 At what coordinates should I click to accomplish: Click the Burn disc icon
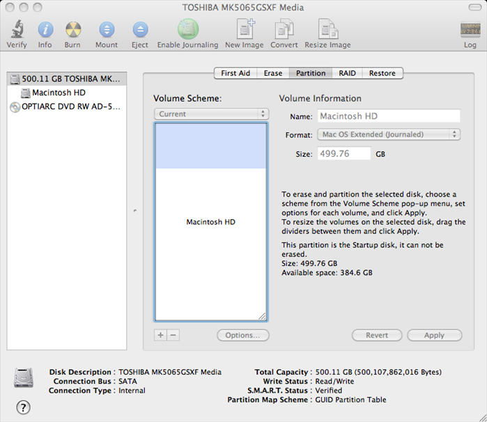[x=73, y=30]
